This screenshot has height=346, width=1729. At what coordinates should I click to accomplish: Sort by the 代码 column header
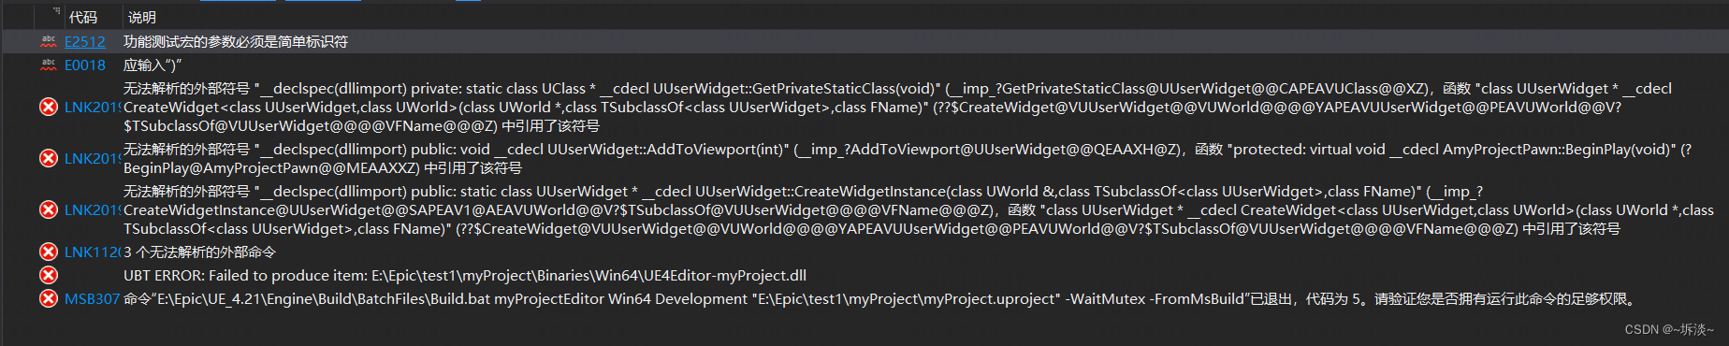83,18
